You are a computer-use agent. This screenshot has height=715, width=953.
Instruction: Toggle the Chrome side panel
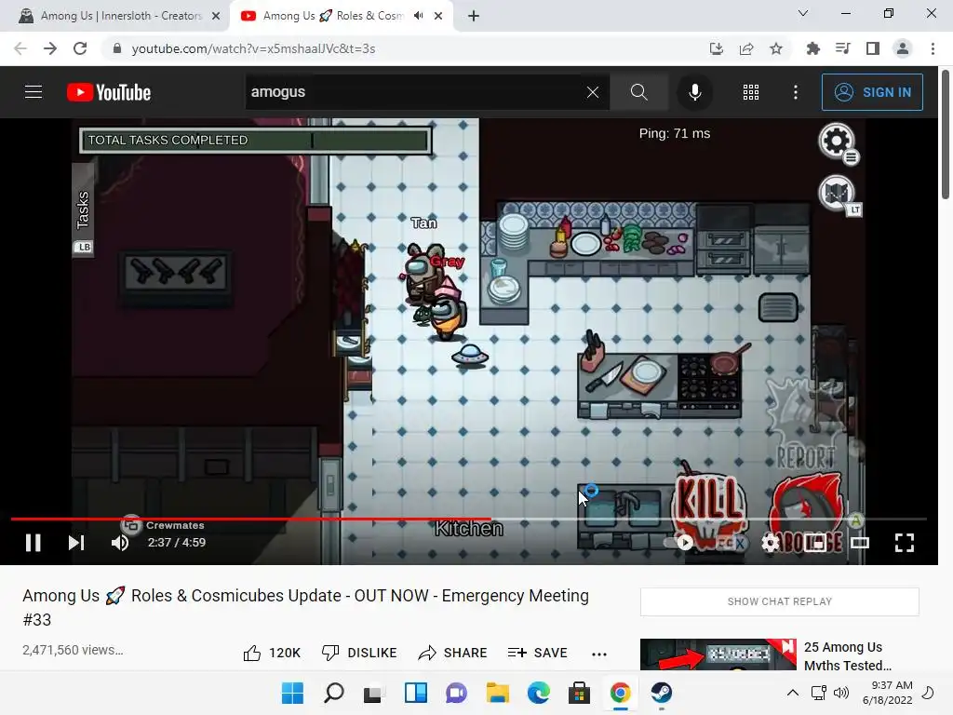point(873,48)
